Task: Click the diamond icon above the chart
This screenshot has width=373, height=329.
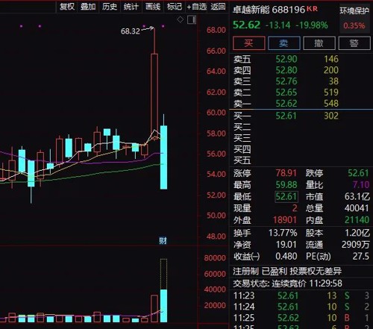Action: [x=181, y=19]
